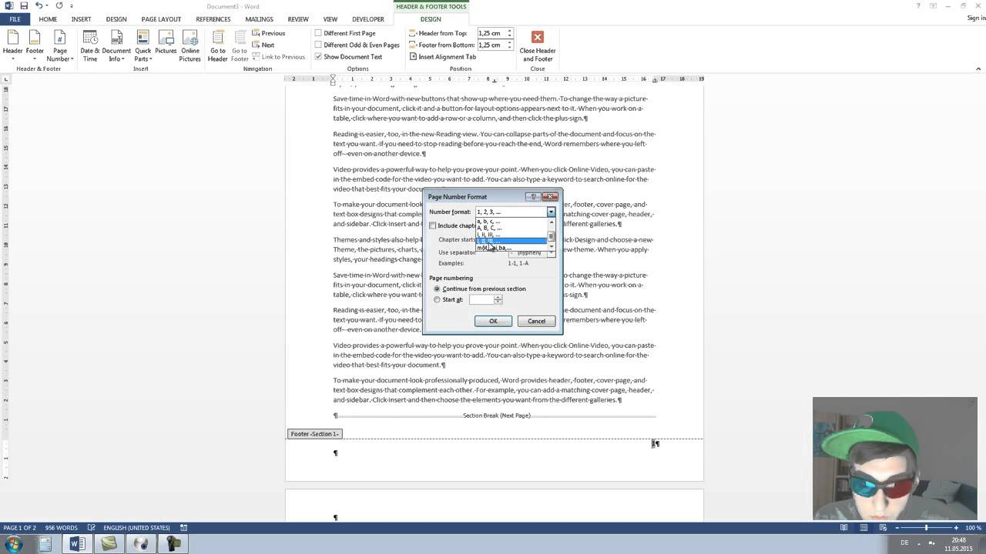This screenshot has width=986, height=554.
Task: Switch to the DEVELOPER tab
Action: (x=368, y=19)
